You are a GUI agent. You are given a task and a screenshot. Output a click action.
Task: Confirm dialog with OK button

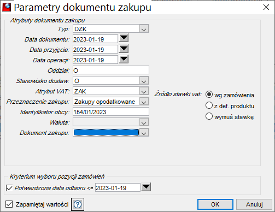pyautogui.click(x=215, y=204)
